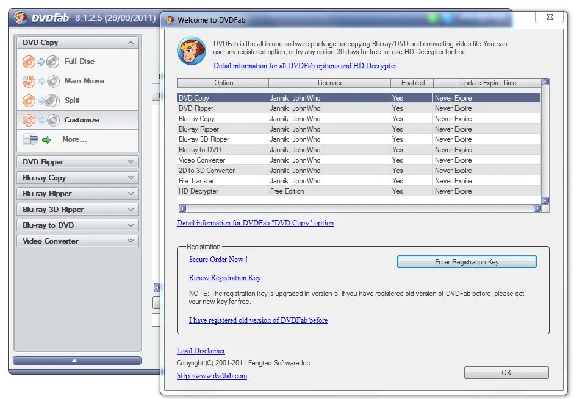Screen dimensions: 574x399
Task: Click the Update Expire Time column header
Action: point(487,83)
